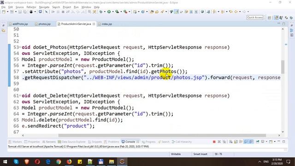The width and height of the screenshot is (295, 166).
Task: Open the Data Source Explorer tab
Action: tap(72, 142)
